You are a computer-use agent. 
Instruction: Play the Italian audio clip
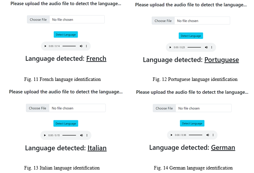45,135
